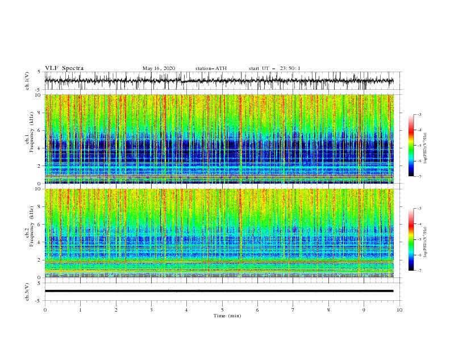Select the date text "May 16, 2020"

click(159, 68)
